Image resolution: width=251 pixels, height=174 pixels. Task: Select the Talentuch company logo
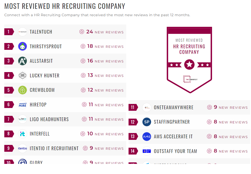(22, 32)
